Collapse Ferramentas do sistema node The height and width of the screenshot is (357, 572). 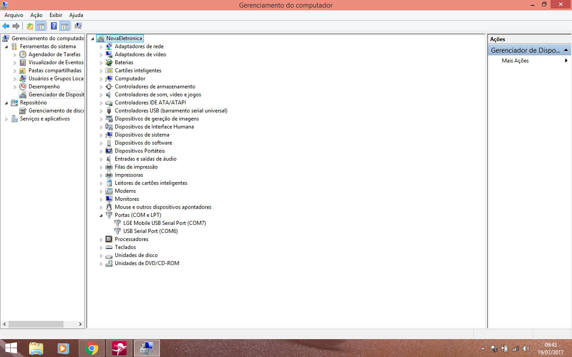pos(6,47)
